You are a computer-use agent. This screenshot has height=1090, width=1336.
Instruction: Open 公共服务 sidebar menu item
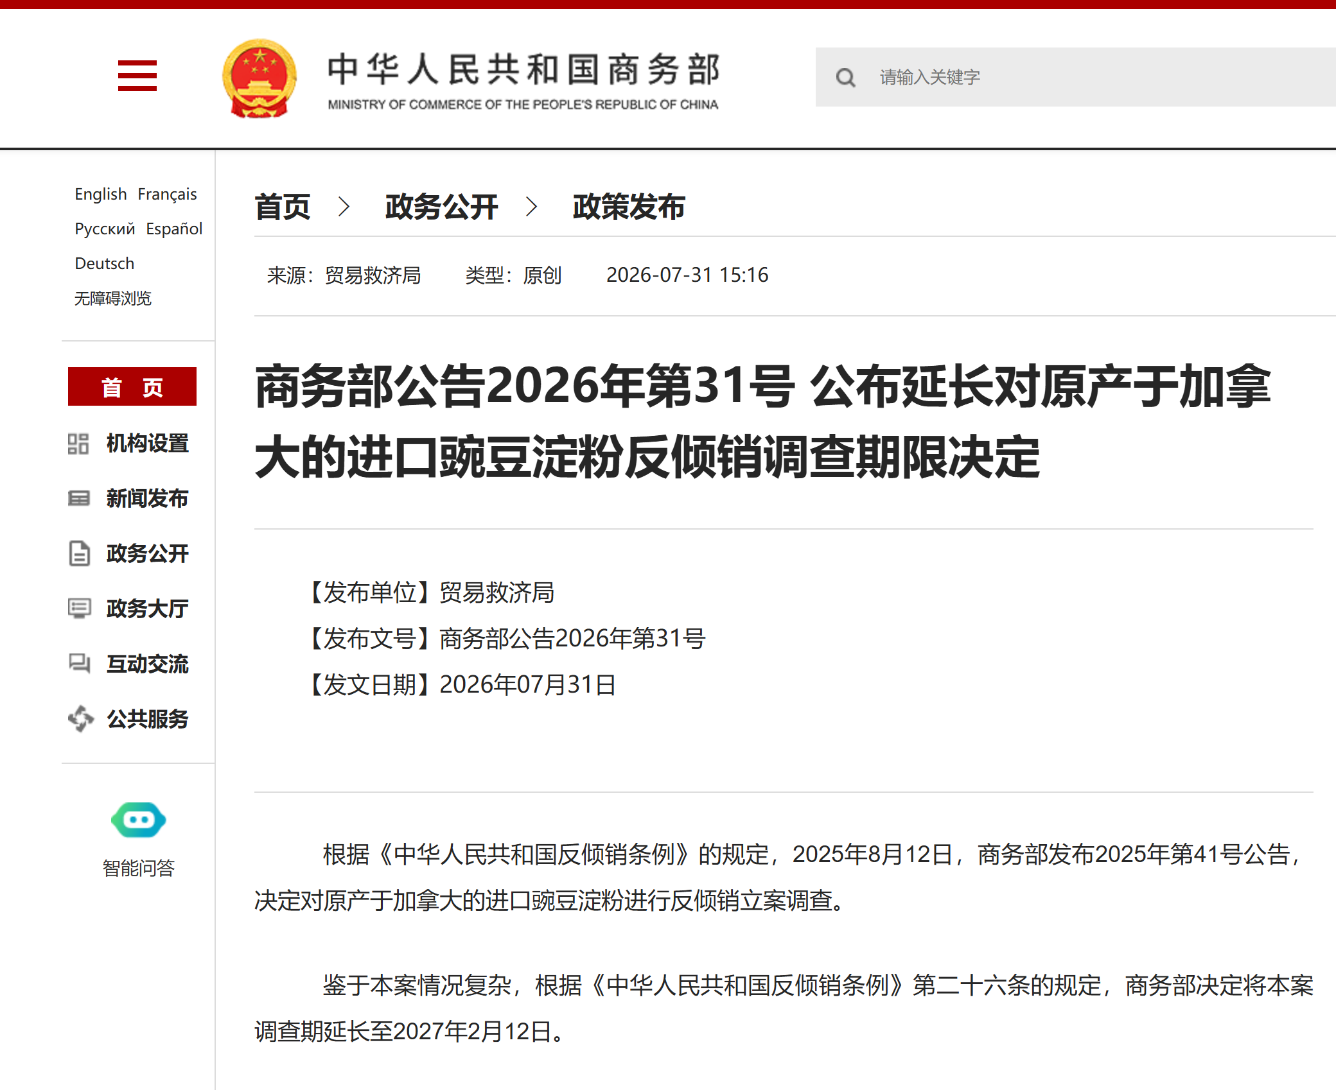click(147, 719)
